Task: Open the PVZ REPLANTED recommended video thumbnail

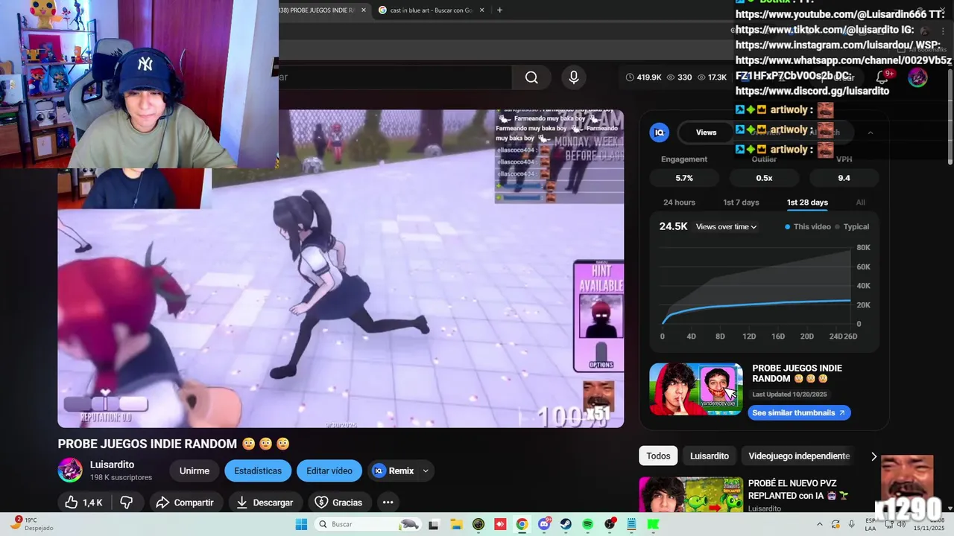Action: pos(691,494)
